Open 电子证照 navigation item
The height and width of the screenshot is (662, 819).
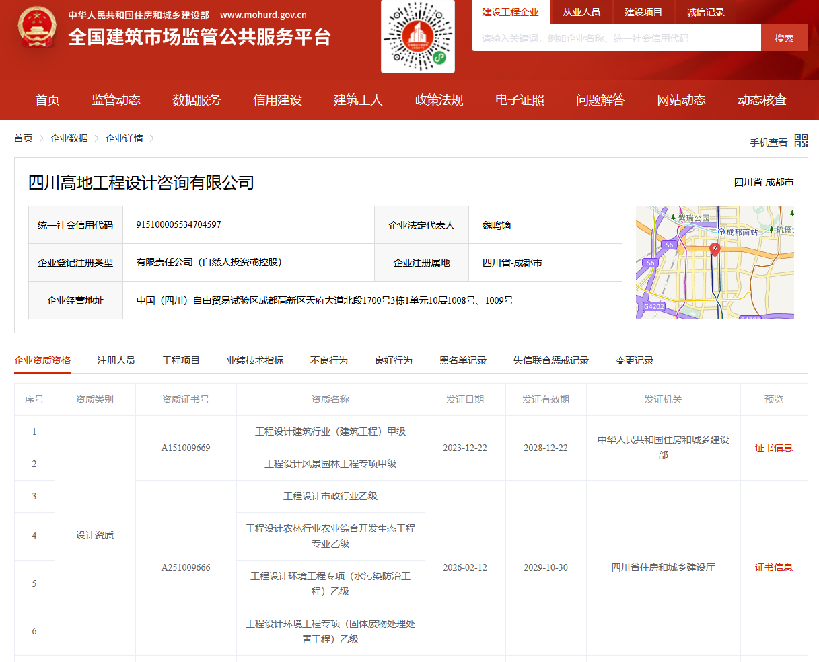(x=520, y=100)
